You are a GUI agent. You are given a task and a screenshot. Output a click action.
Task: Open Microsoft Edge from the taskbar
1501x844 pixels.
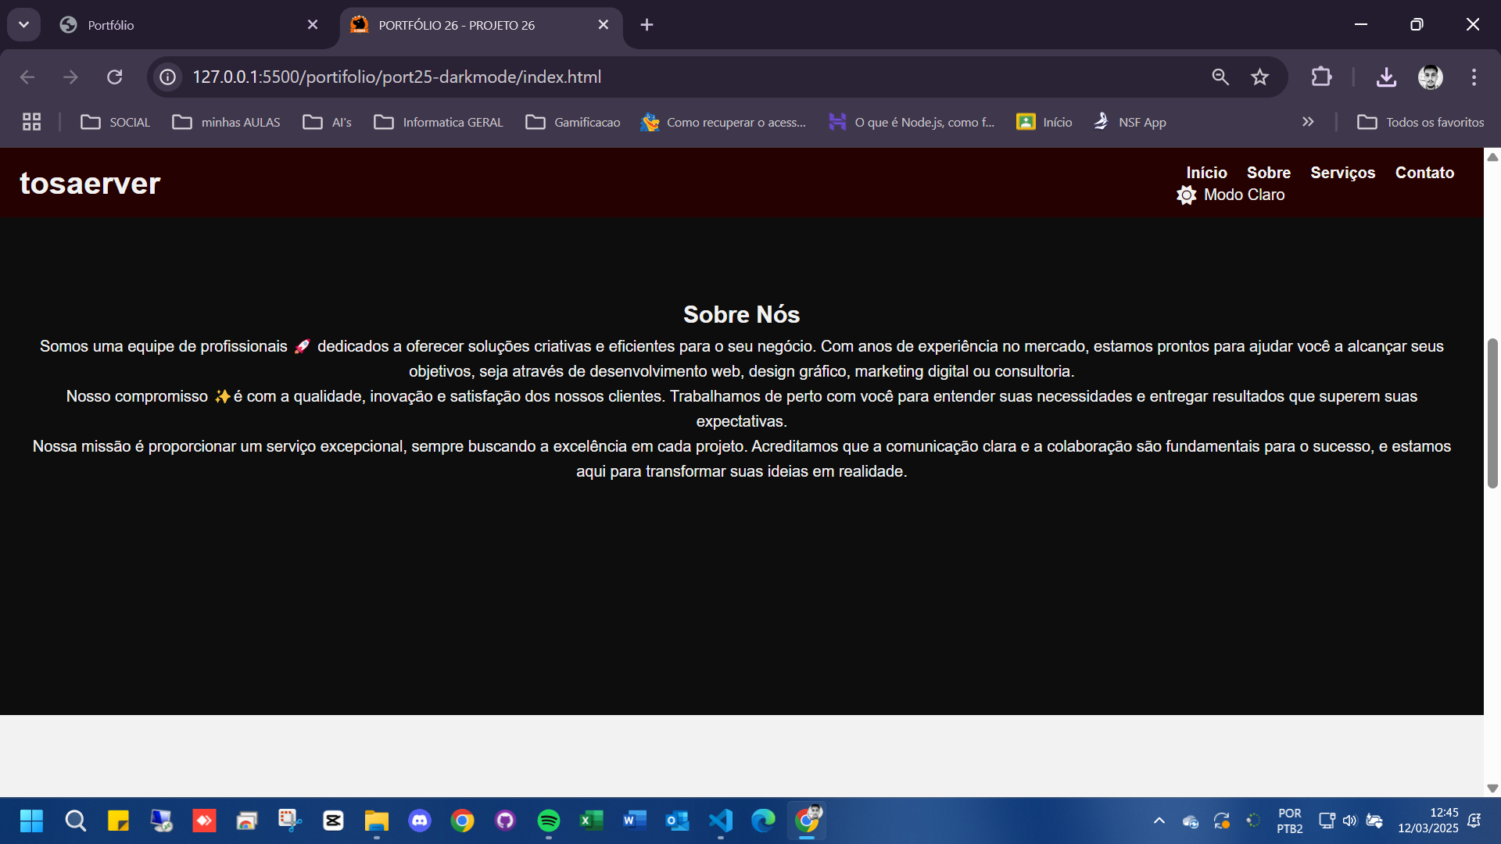(763, 821)
